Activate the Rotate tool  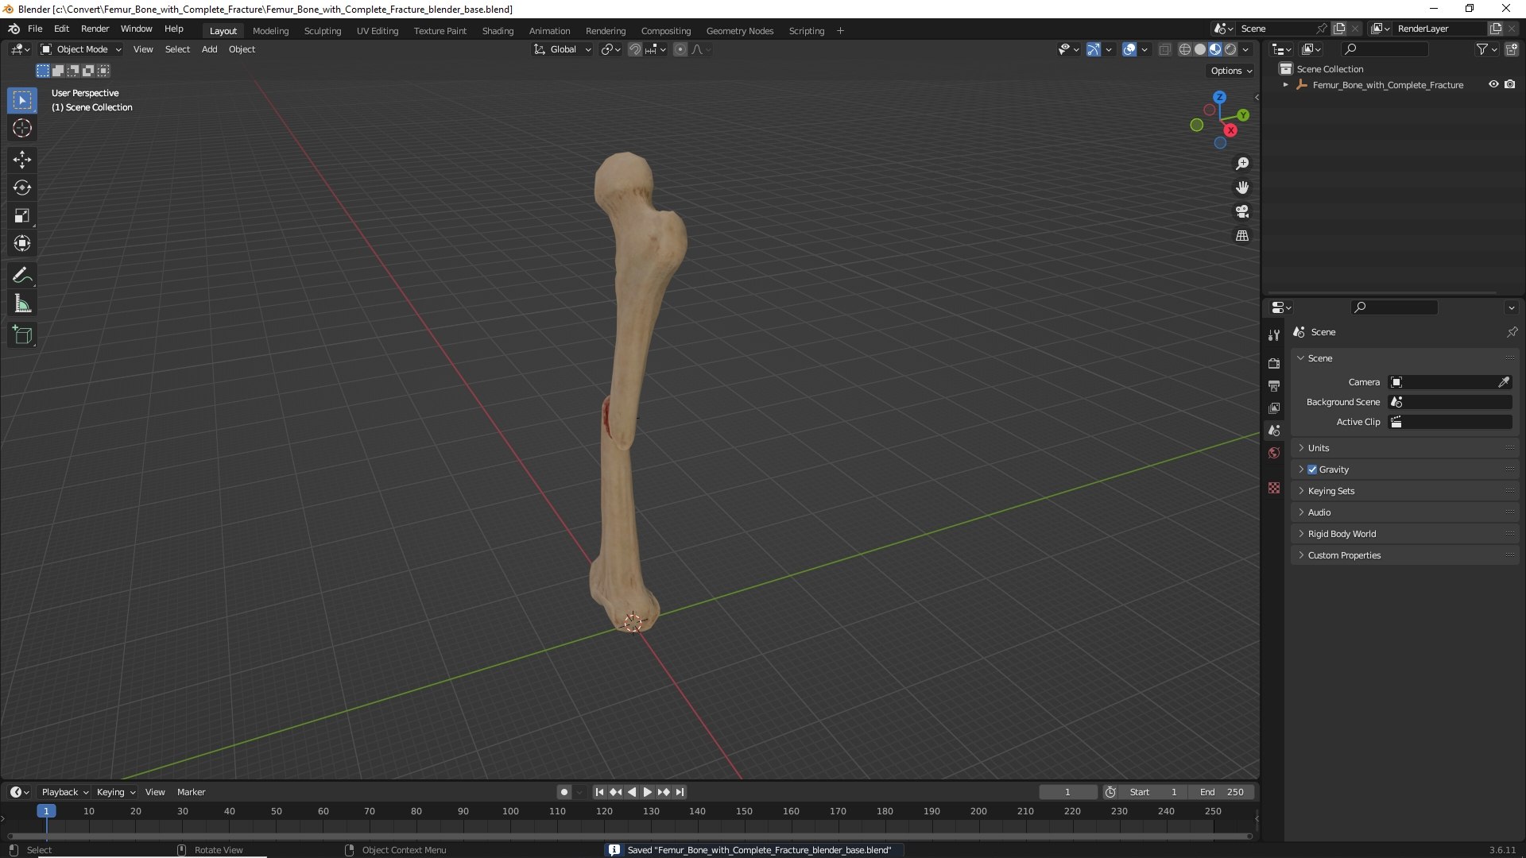[x=22, y=187]
